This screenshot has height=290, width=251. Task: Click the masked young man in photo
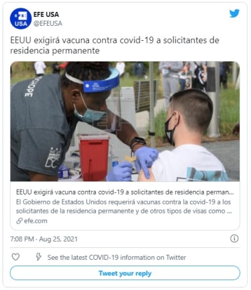point(186,135)
